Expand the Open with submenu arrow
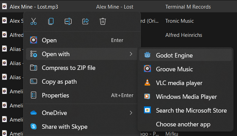The width and height of the screenshot is (237, 136). 131,54
